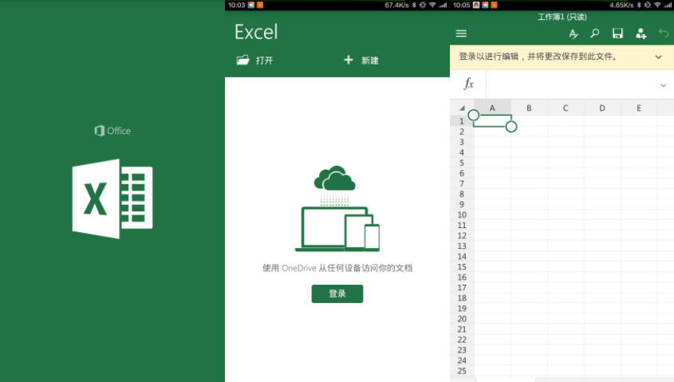The image size is (674, 382).
Task: Select row 23 header
Action: (462, 350)
